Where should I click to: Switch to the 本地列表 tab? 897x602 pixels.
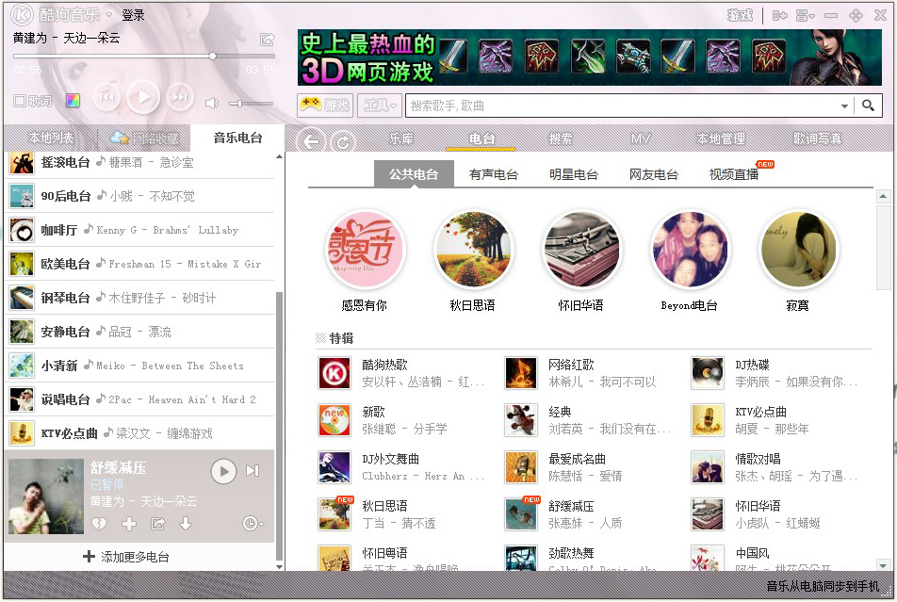click(x=51, y=138)
